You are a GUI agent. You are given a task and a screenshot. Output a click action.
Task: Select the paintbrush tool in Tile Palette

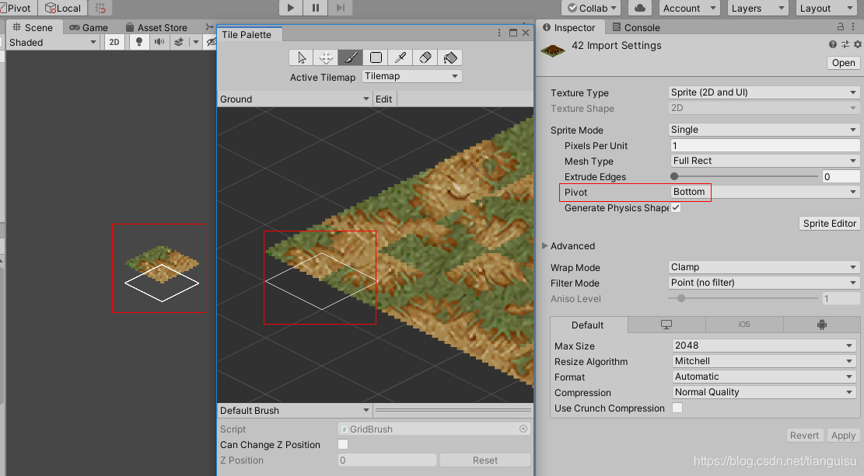pyautogui.click(x=351, y=57)
